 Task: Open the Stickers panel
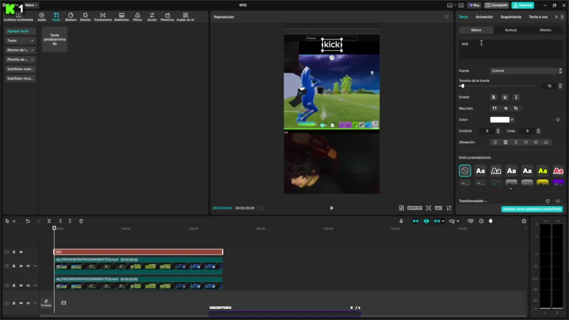(71, 17)
